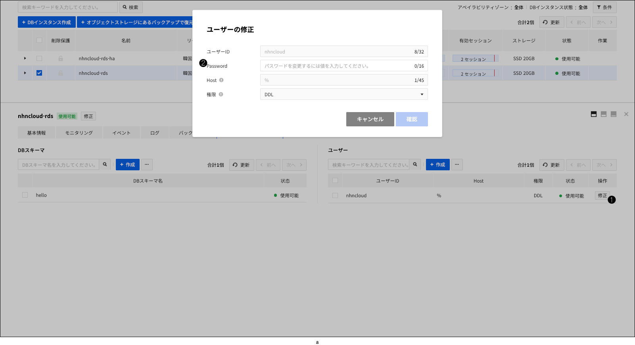Click the ユーザーID column header

tap(388, 181)
